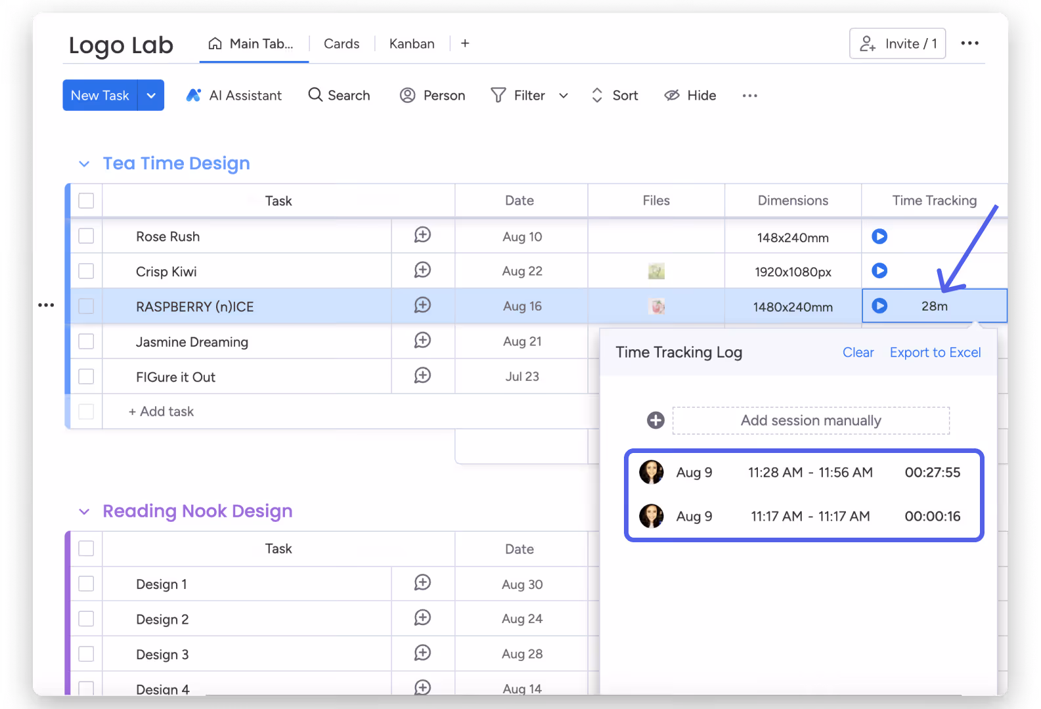Image resolution: width=1041 pixels, height=709 pixels.
Task: Start time tracking for Rose Rush
Action: pos(879,236)
